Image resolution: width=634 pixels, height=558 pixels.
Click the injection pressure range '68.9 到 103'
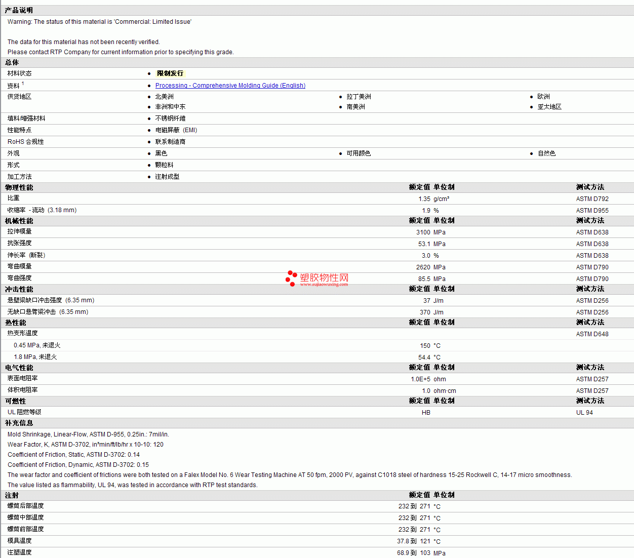pyautogui.click(x=414, y=553)
